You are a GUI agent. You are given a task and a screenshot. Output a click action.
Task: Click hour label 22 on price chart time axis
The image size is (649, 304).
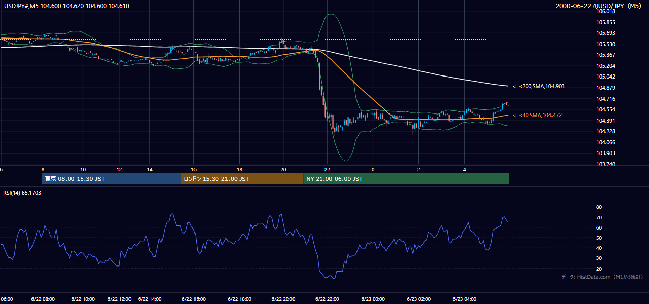point(328,169)
